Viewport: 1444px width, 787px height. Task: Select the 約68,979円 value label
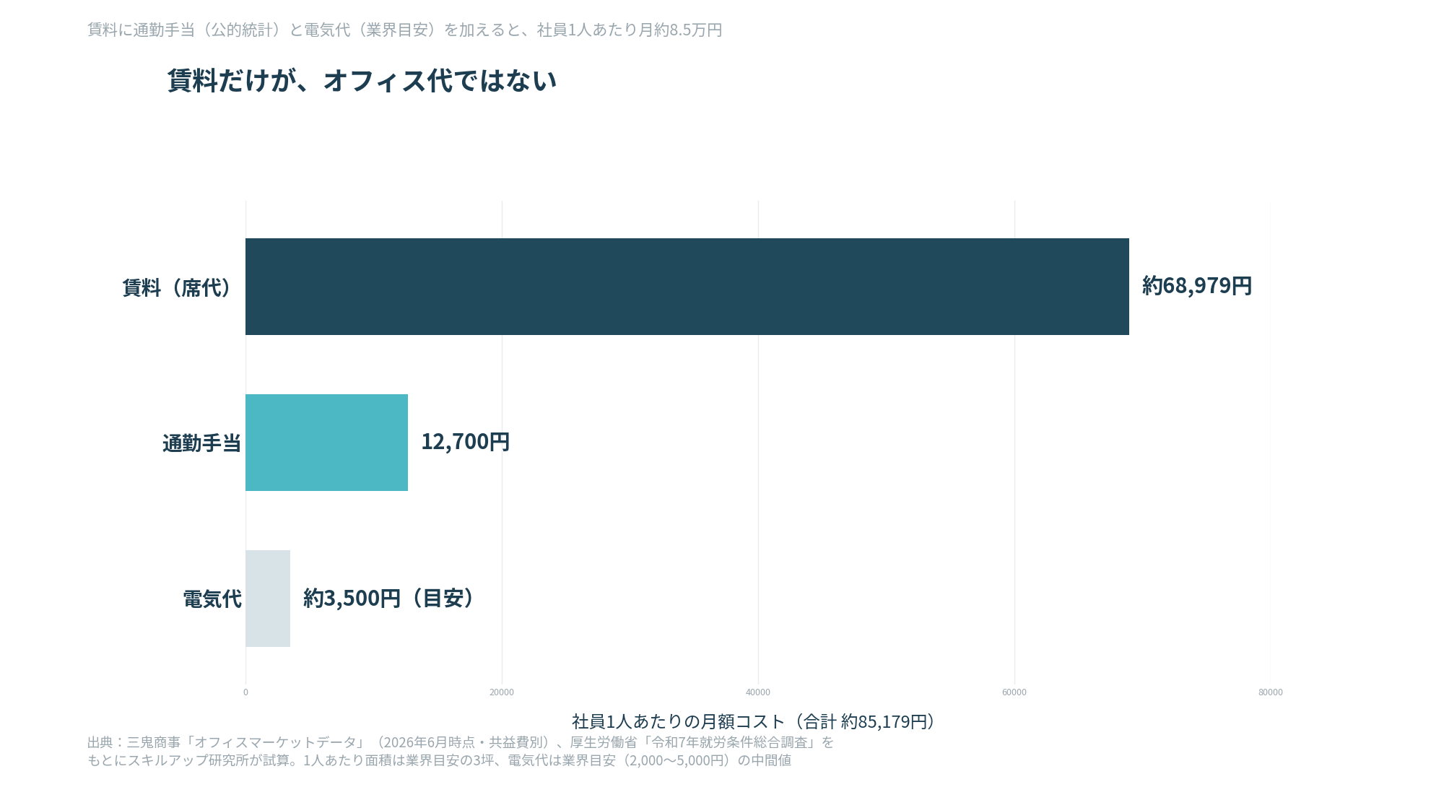(1197, 286)
